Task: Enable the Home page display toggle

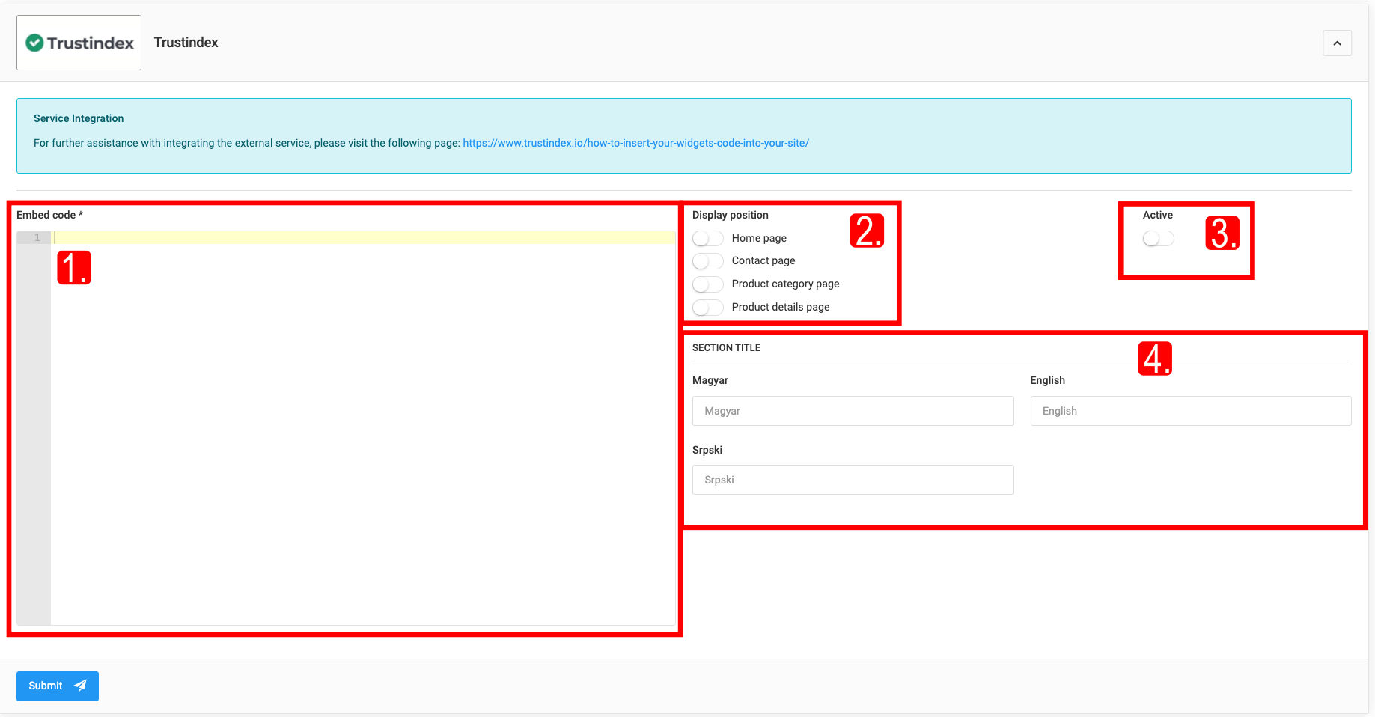Action: pos(707,238)
